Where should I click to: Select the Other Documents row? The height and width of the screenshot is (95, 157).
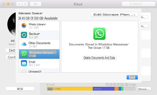tap(39, 45)
